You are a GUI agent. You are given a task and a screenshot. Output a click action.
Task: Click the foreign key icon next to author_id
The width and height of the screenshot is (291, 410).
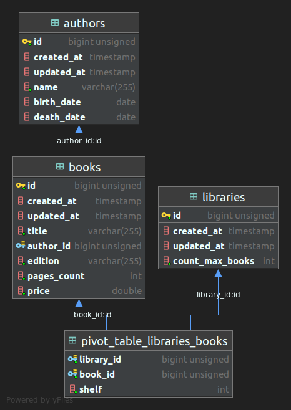21,246
